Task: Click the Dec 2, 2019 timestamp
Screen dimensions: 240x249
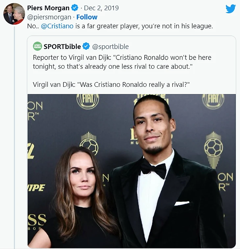Action: click(x=101, y=8)
